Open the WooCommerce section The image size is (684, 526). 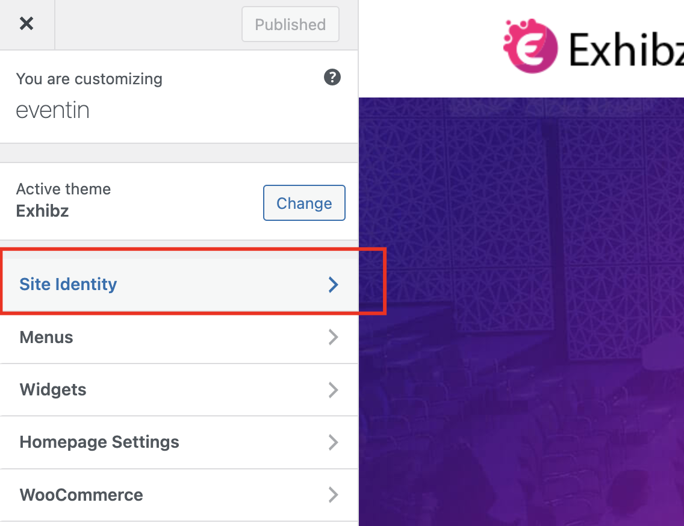coord(179,495)
